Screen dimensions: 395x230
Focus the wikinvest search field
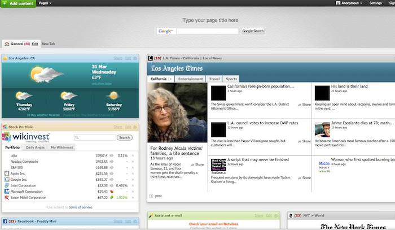click(95, 137)
